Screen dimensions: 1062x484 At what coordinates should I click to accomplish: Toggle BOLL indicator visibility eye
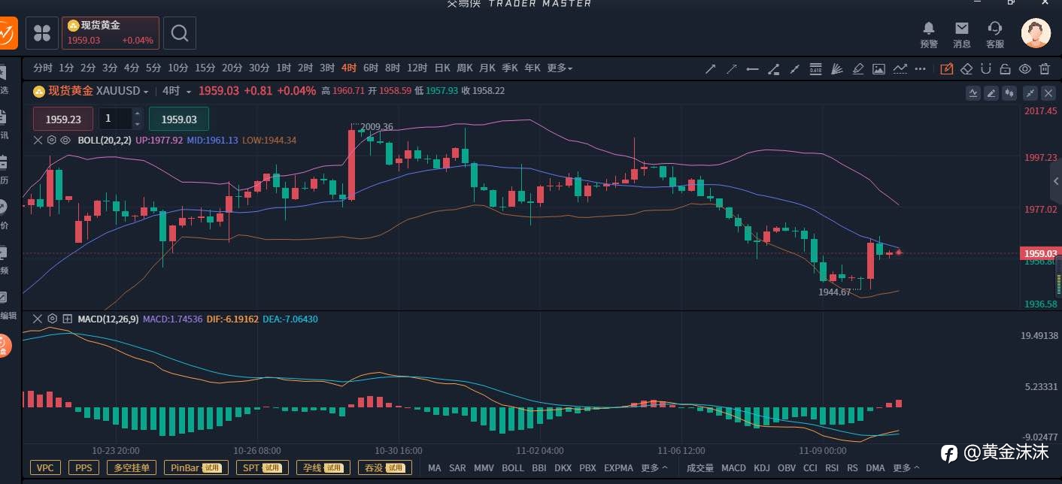65,140
